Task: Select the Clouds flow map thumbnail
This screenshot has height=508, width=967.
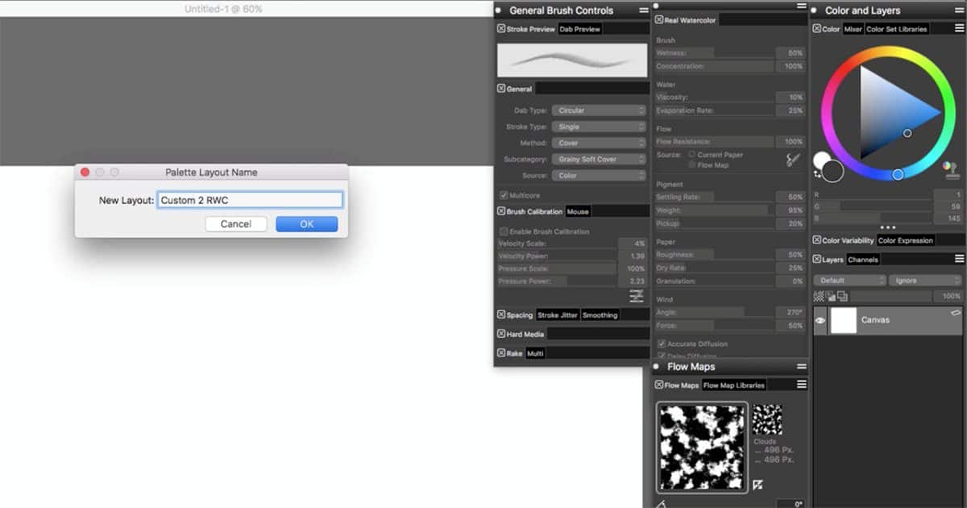Action: coord(767,420)
